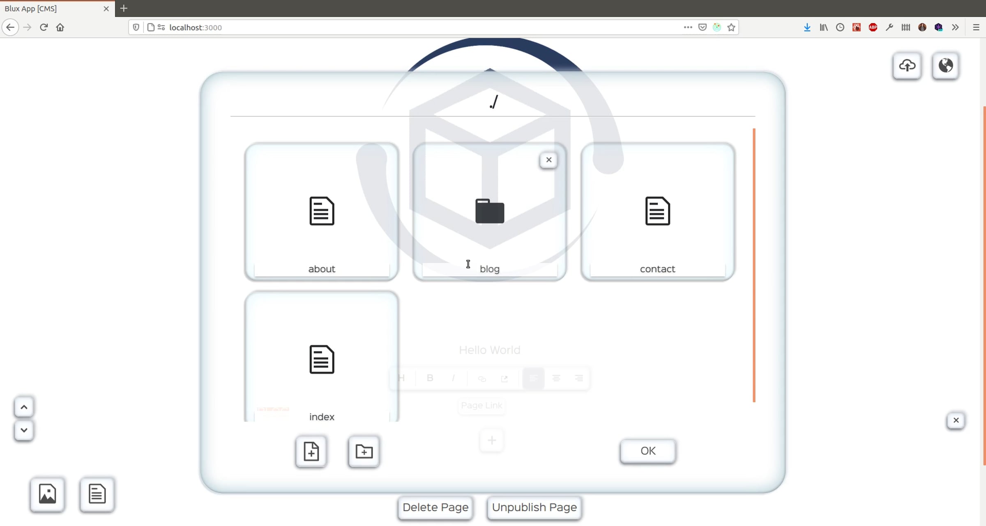Click the Unpublish Page button
The image size is (986, 526).
pos(534,507)
